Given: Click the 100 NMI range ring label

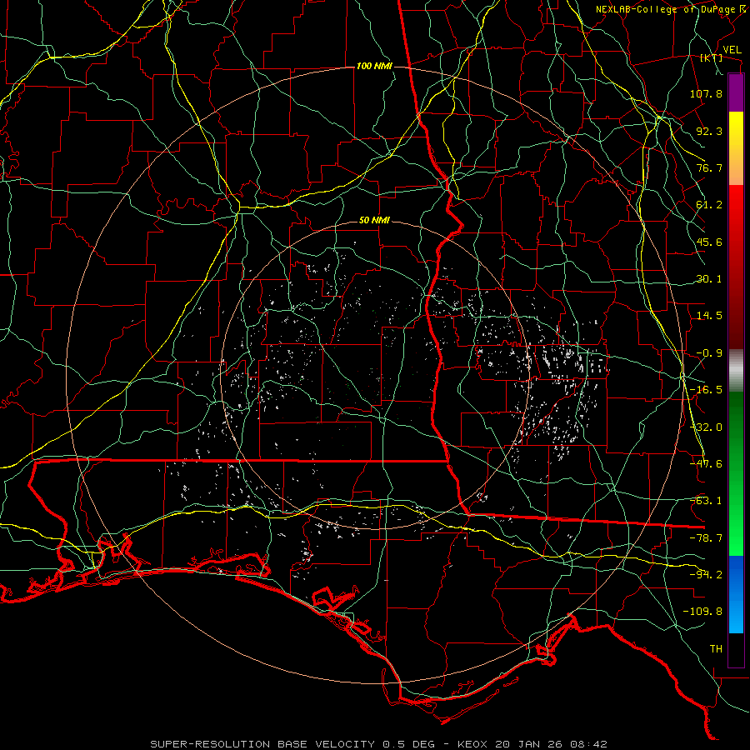Looking at the screenshot, I should click(x=374, y=66).
